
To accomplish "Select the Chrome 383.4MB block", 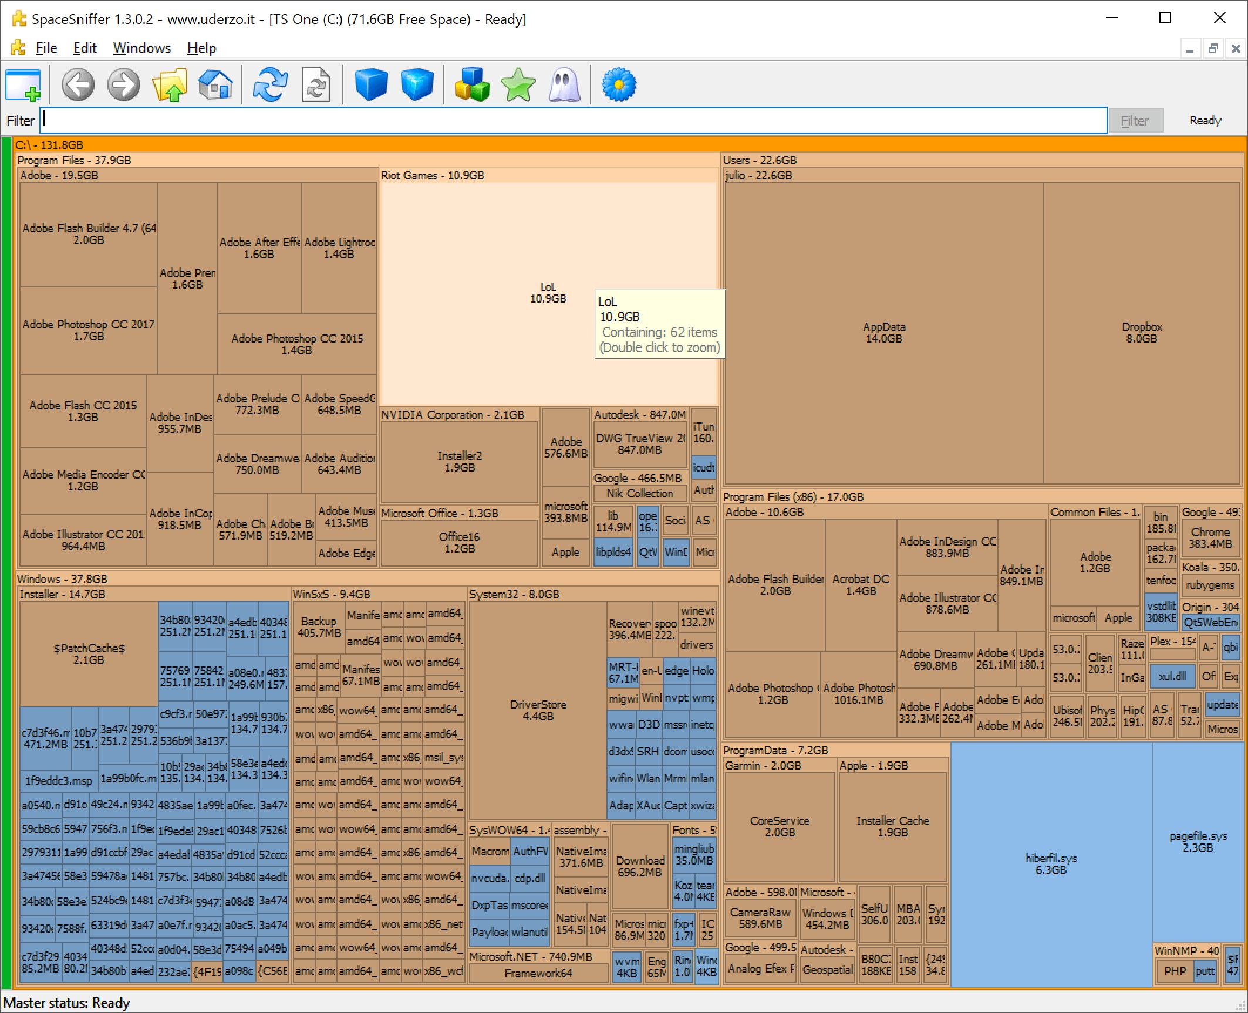I will coord(1210,538).
